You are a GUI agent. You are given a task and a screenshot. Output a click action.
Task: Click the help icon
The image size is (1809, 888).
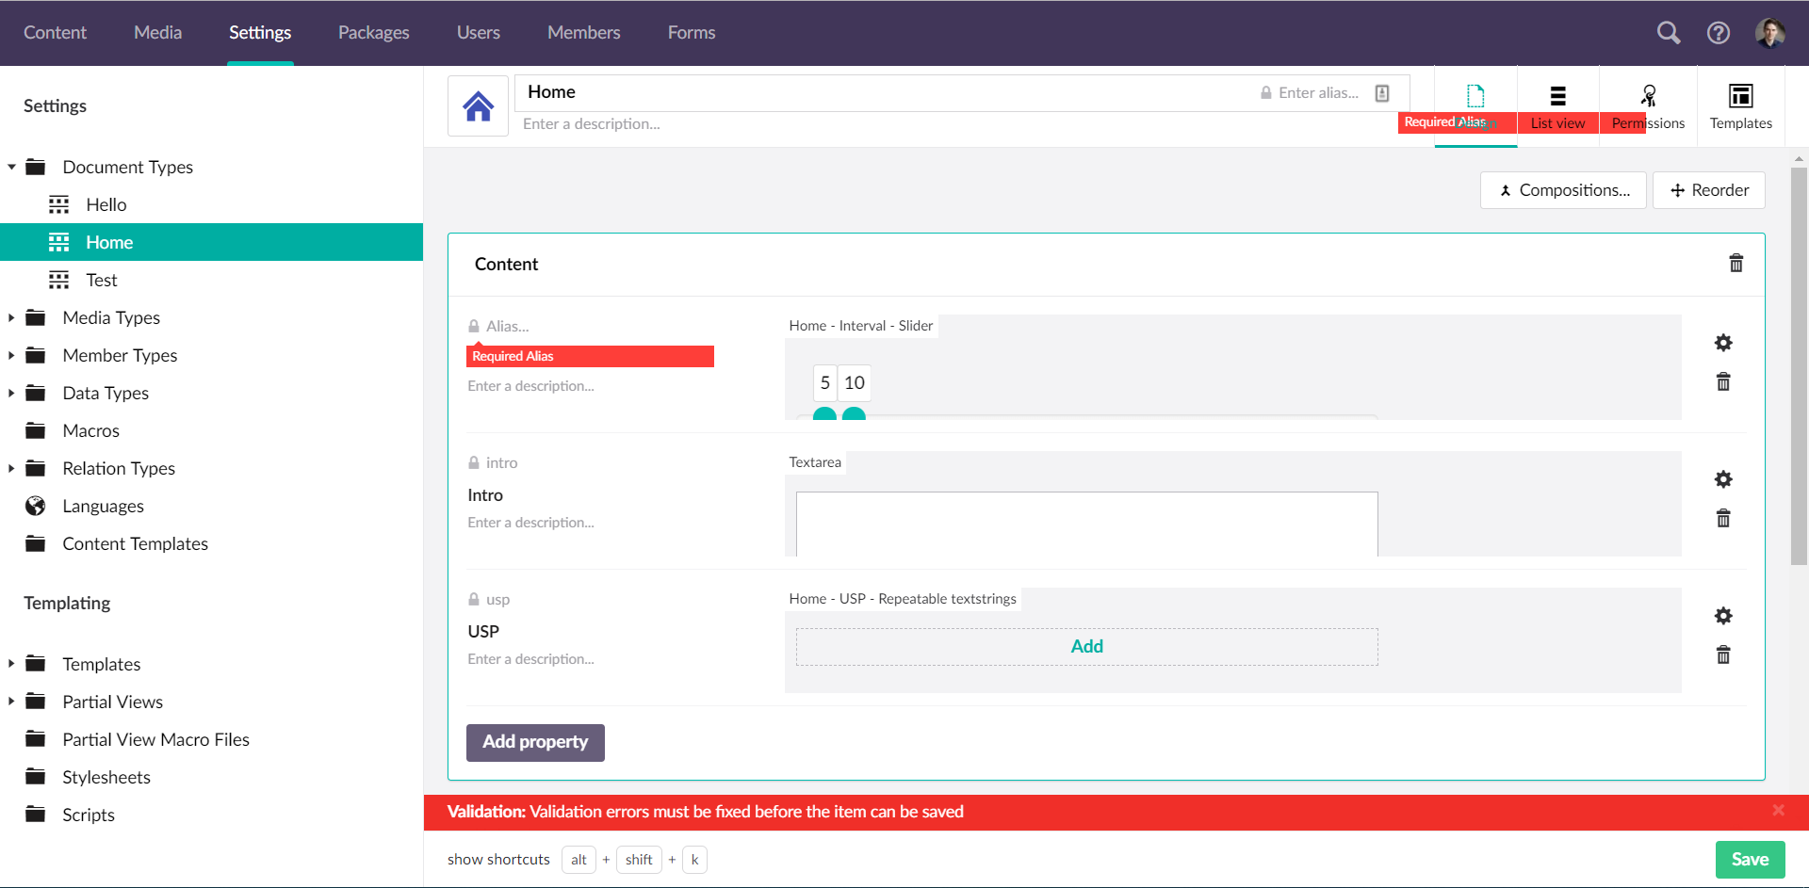pyautogui.click(x=1719, y=32)
